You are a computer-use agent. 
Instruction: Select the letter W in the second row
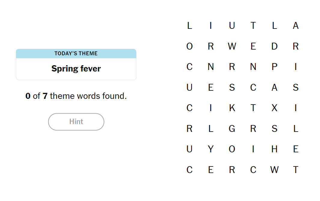tap(232, 46)
